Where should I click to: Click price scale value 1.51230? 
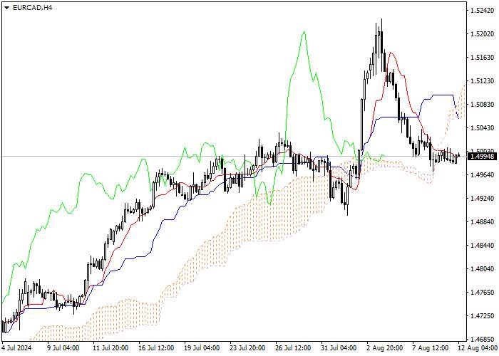pos(482,80)
